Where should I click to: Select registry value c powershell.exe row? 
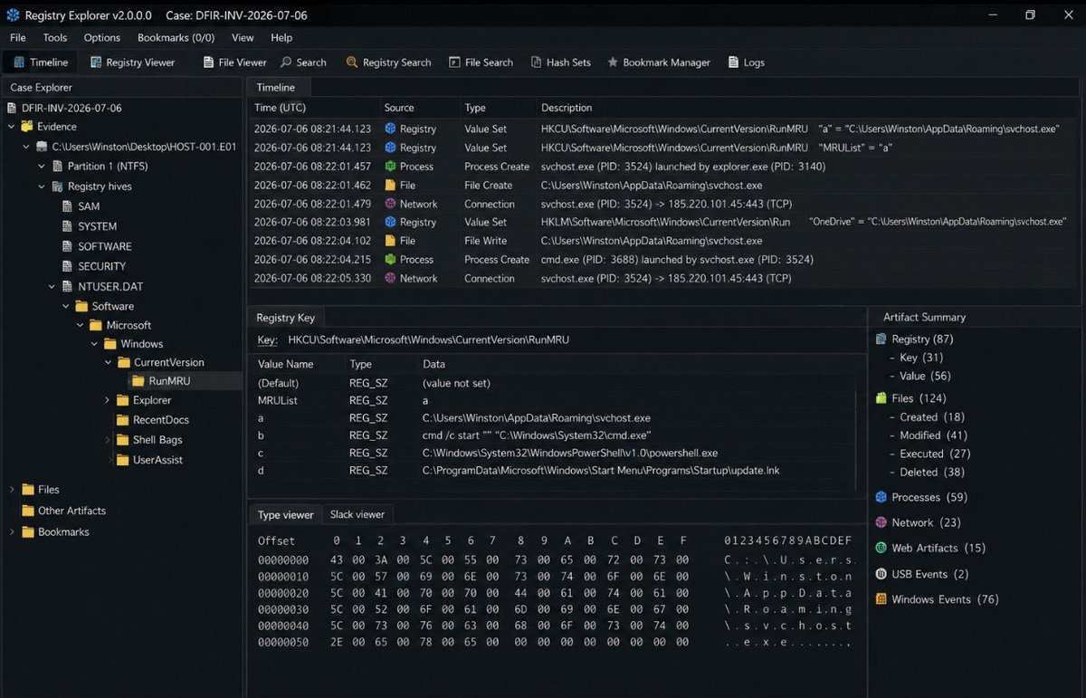coord(554,453)
